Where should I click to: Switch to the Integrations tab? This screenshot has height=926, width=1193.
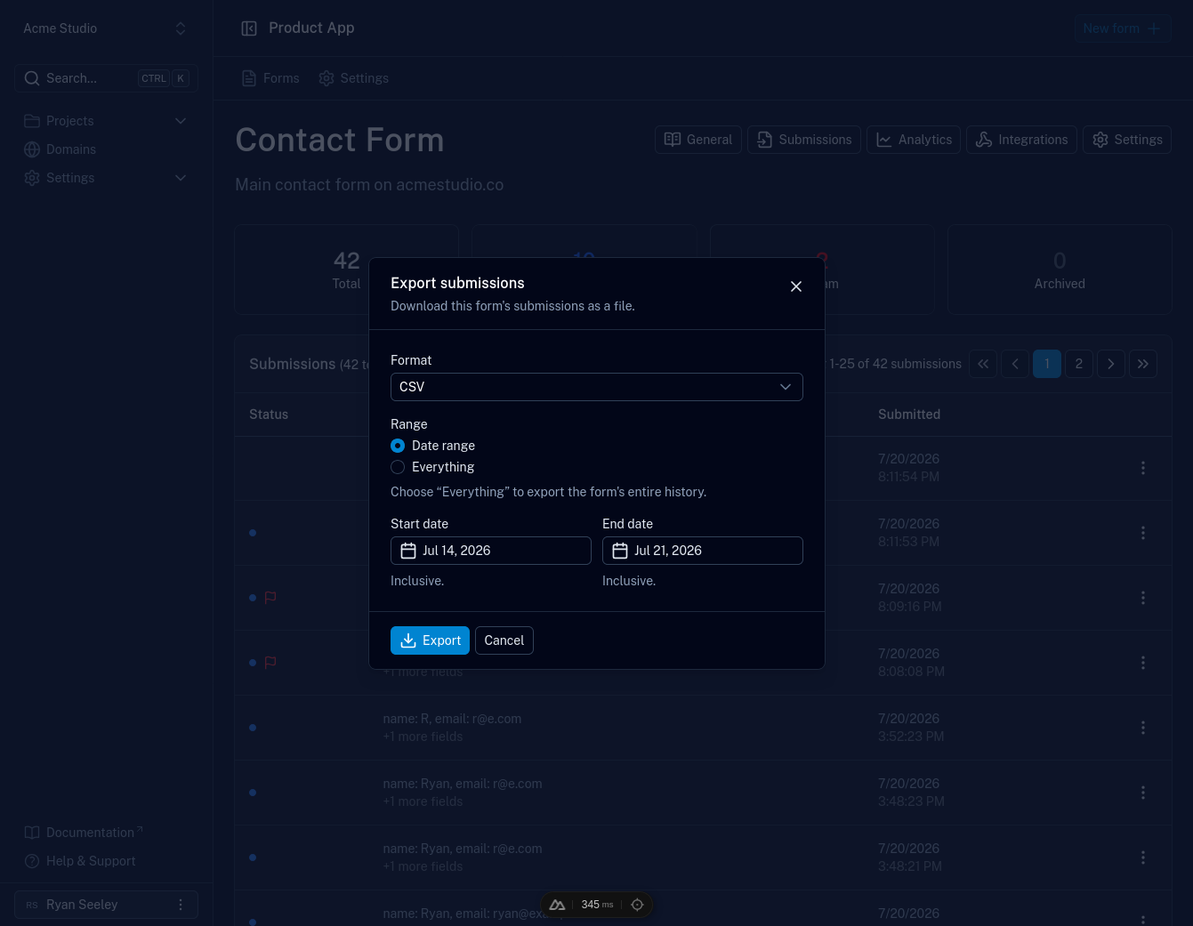coord(1022,140)
